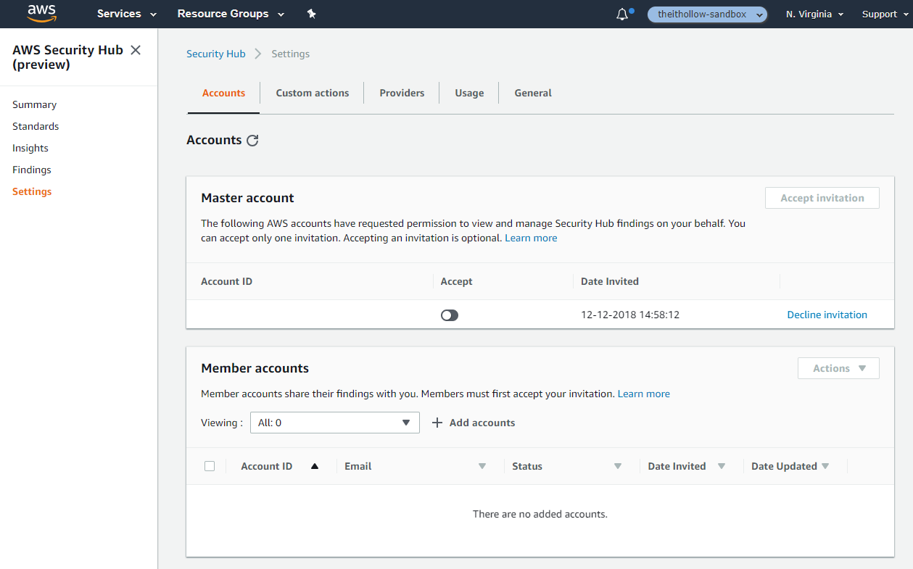Open the notifications bell icon
Image resolution: width=913 pixels, height=569 pixels.
pos(622,14)
